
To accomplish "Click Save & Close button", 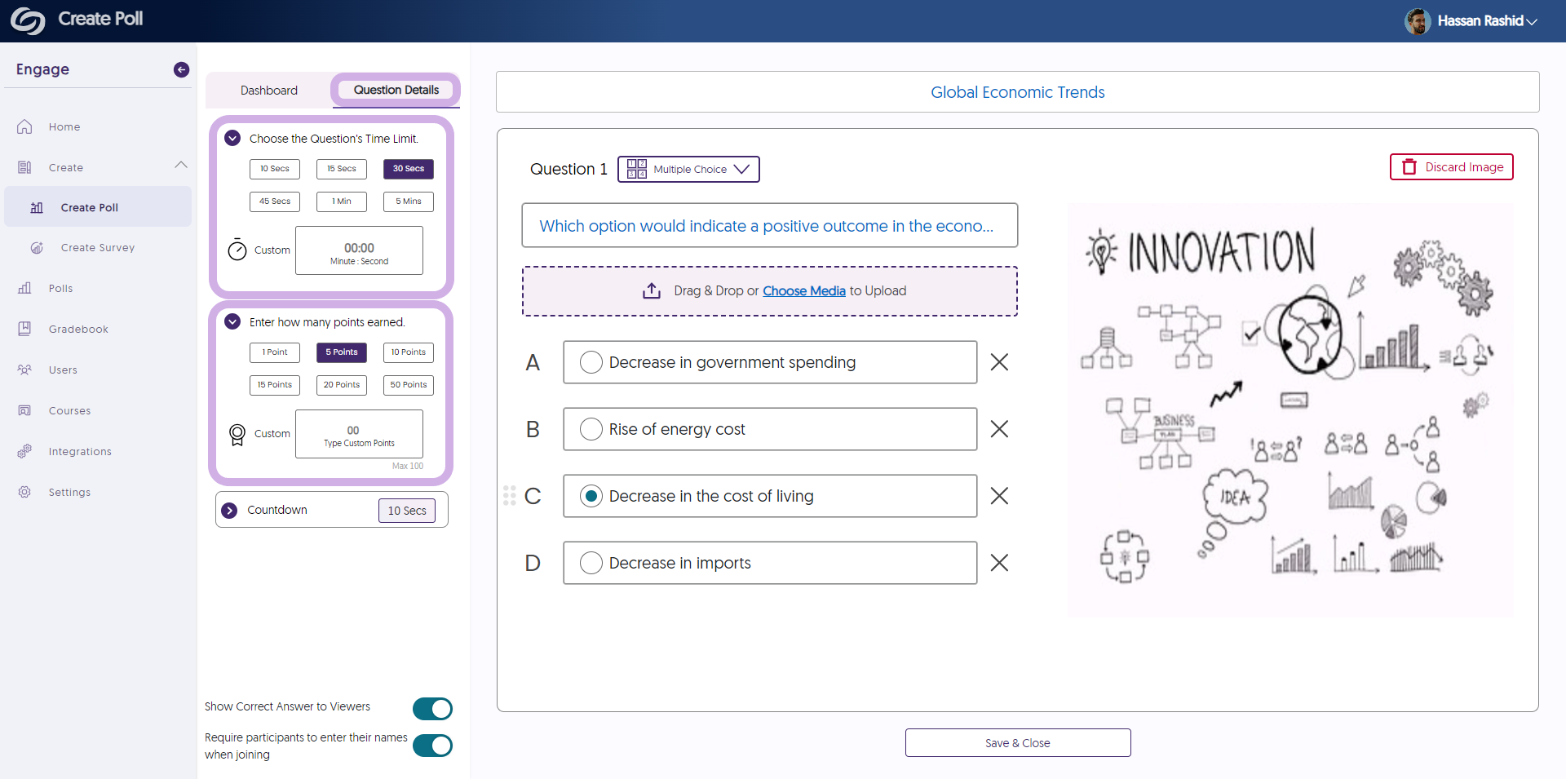I will pos(1017,743).
